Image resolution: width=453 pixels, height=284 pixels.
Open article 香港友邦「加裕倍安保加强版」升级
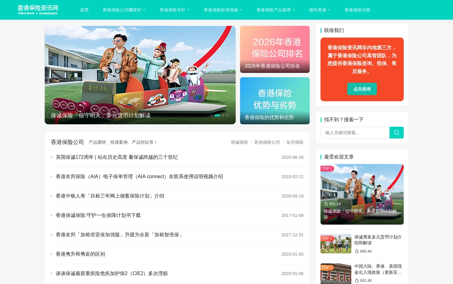(x=120, y=235)
